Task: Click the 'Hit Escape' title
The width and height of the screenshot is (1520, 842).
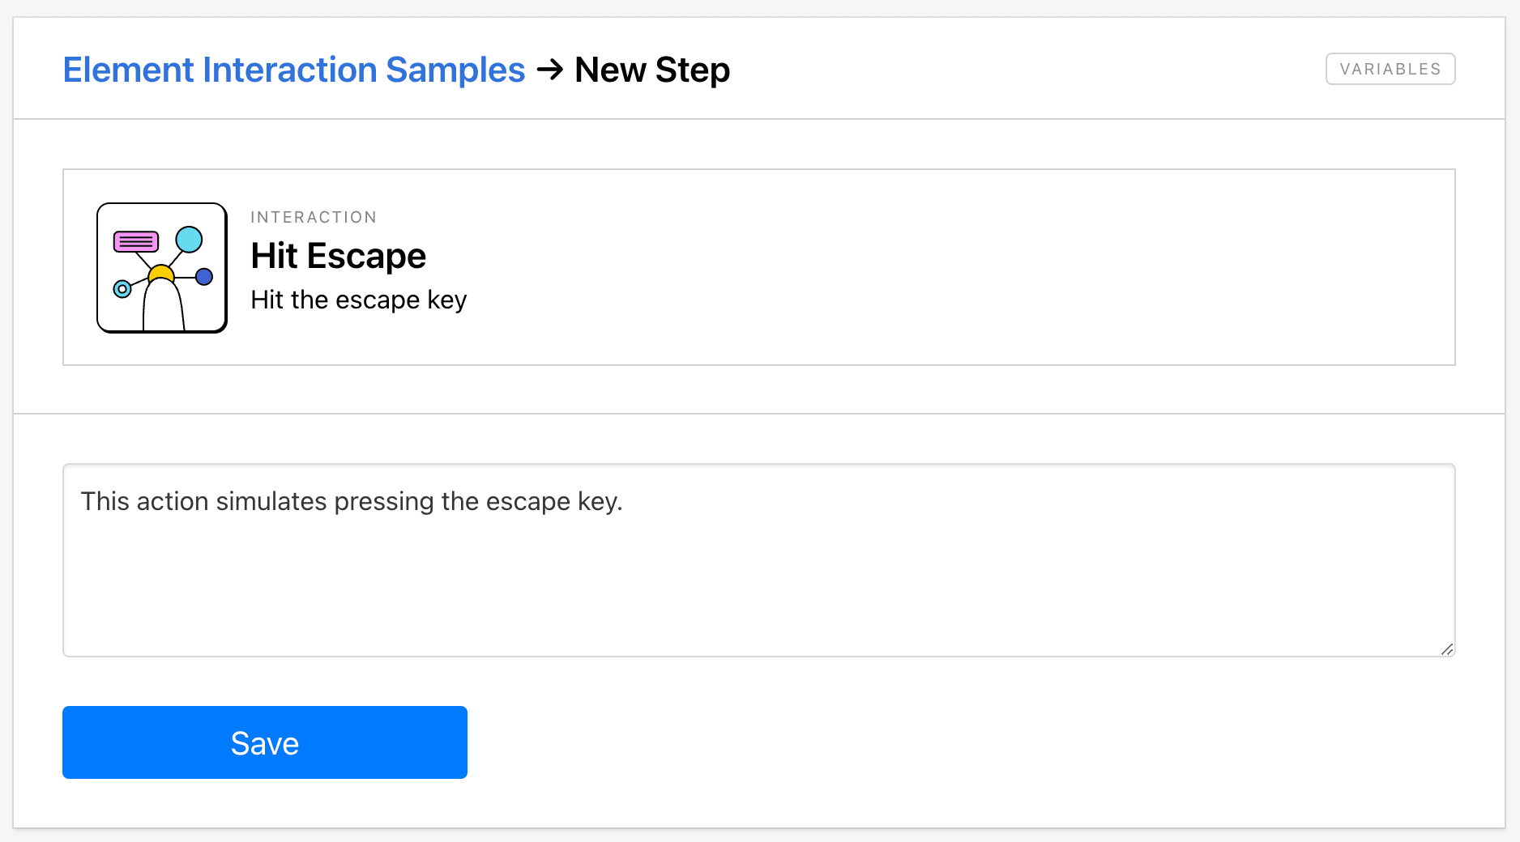Action: pos(338,256)
